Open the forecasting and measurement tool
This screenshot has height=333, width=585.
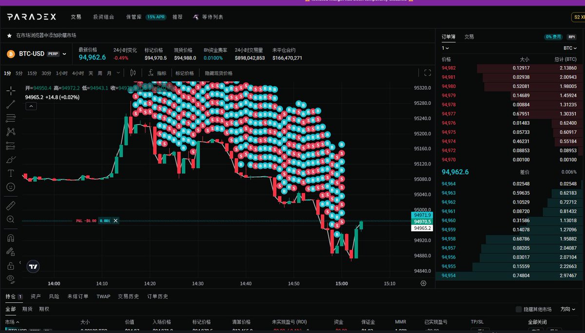tap(11, 146)
